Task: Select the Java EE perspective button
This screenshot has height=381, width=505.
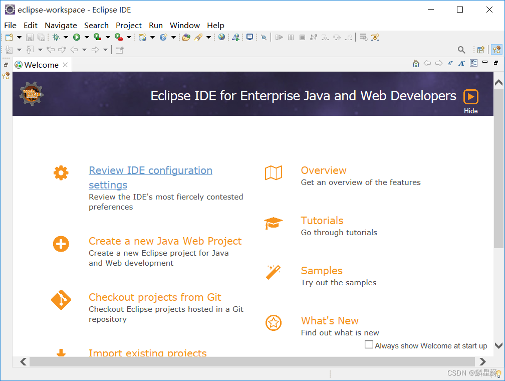Action: pyautogui.click(x=496, y=50)
